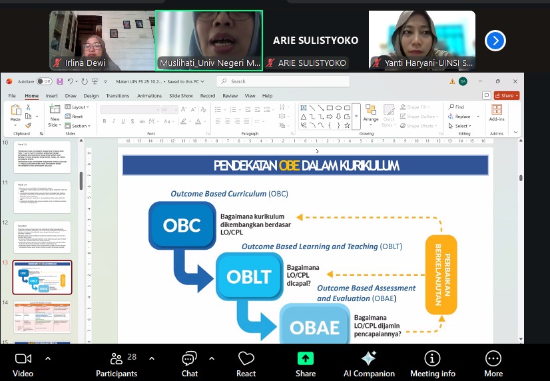The image size is (550, 381).
Task: Toggle the AutoSave switch in PowerPoint
Action: tap(44, 81)
